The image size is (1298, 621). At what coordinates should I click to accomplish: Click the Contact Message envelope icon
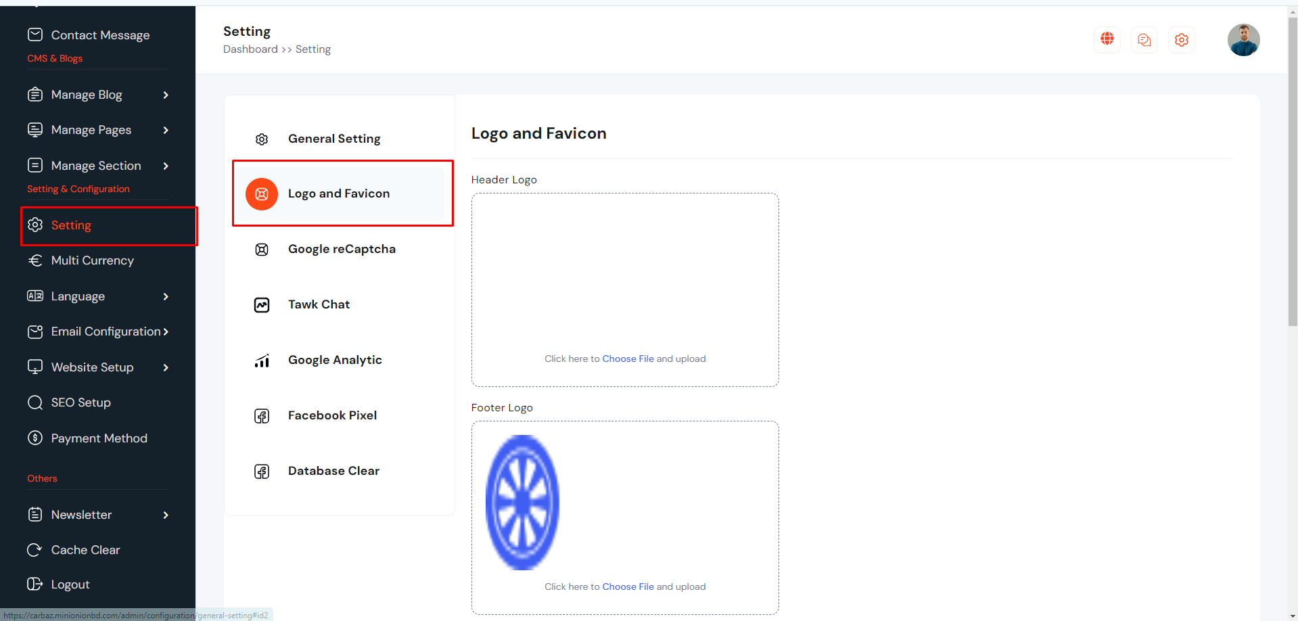pyautogui.click(x=35, y=34)
